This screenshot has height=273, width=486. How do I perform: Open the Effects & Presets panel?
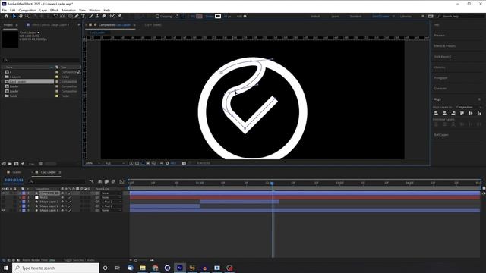(445, 46)
